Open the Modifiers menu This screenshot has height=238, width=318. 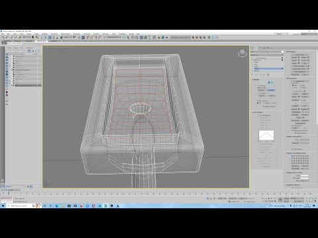pos(44,34)
